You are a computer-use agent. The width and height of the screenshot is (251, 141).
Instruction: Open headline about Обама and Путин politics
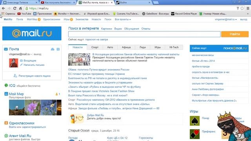(x=98, y=70)
